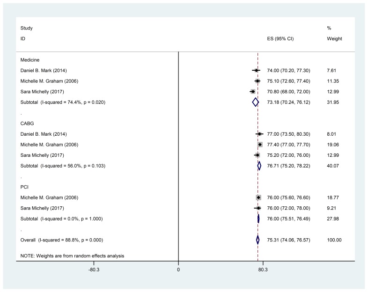This screenshot has height=292, width=368.
Task: Click Sara Michelly (2017) in CABG group
Action: point(42,155)
